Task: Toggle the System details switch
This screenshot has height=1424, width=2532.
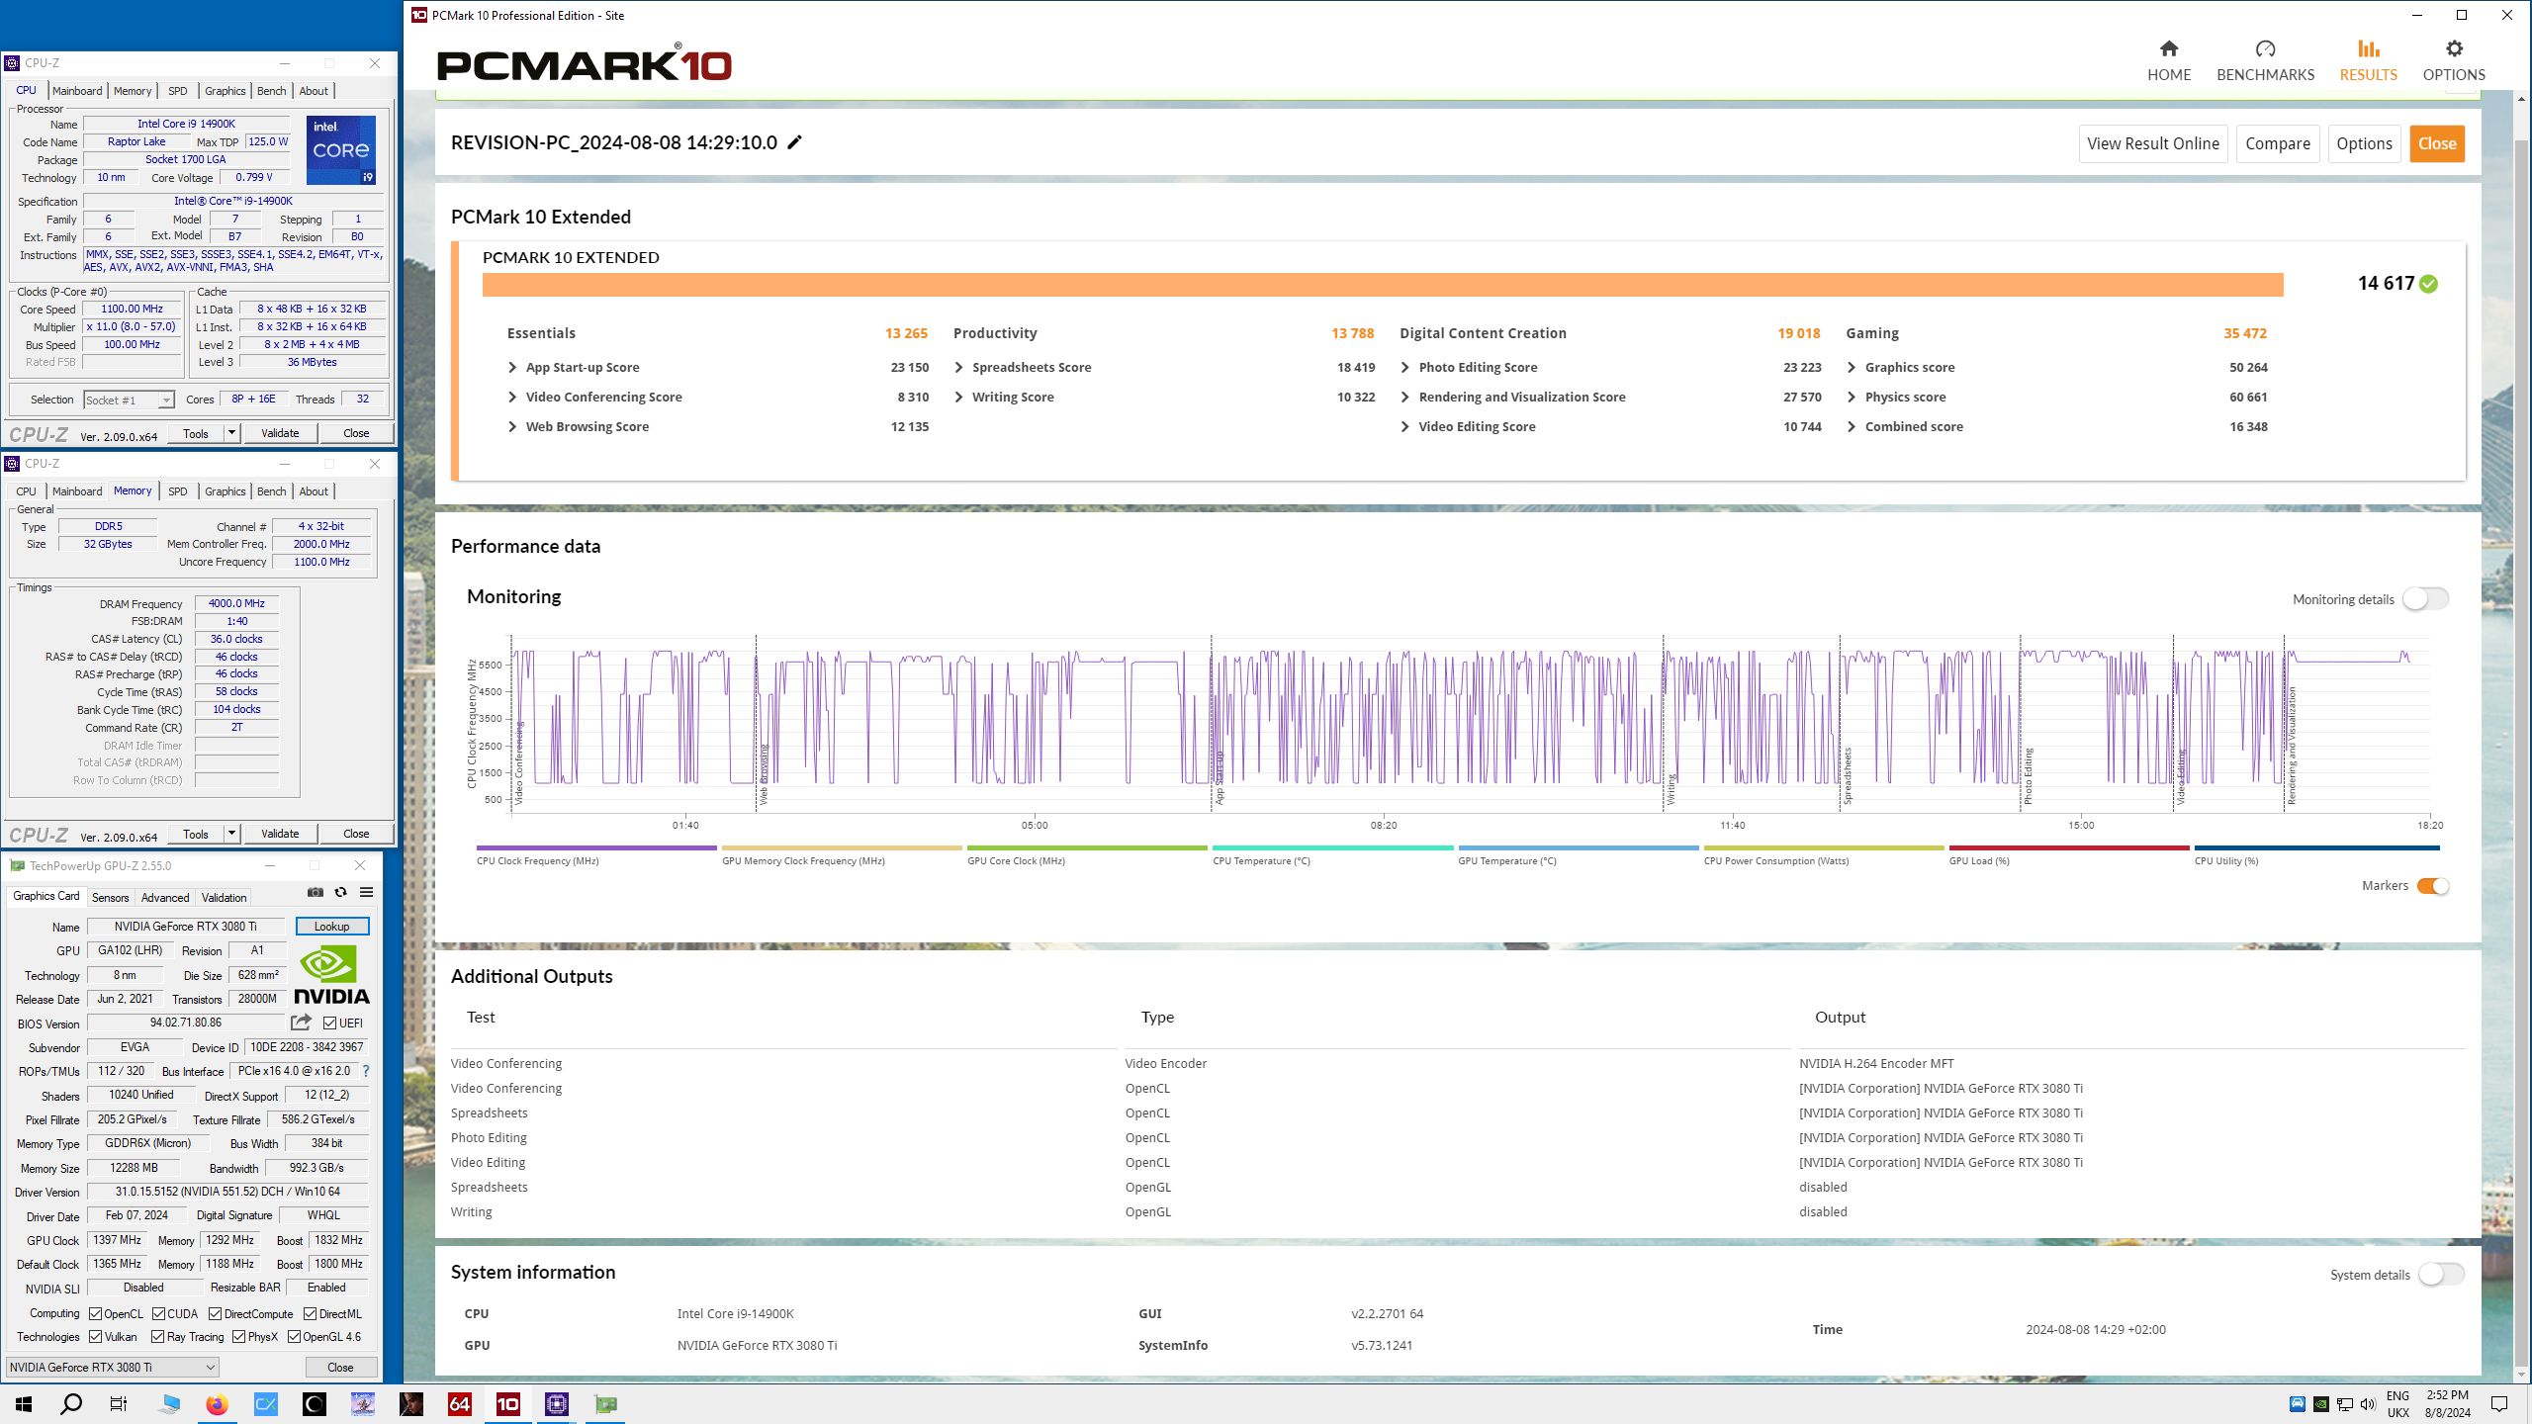Action: click(2441, 1275)
